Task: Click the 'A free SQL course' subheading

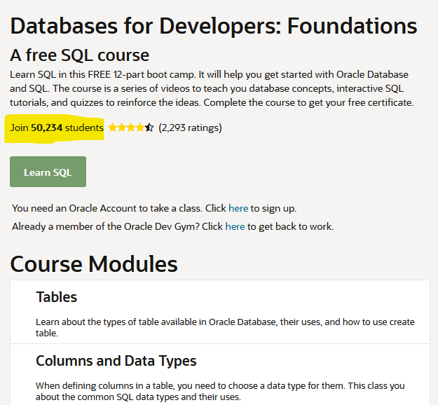Action: [80, 55]
